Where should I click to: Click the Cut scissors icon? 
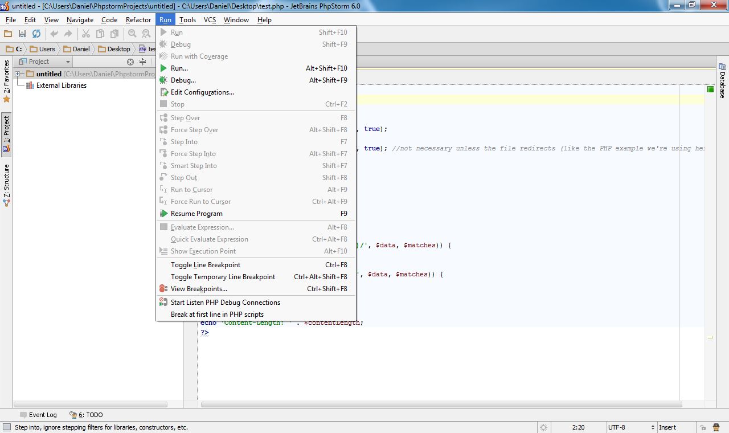click(86, 34)
